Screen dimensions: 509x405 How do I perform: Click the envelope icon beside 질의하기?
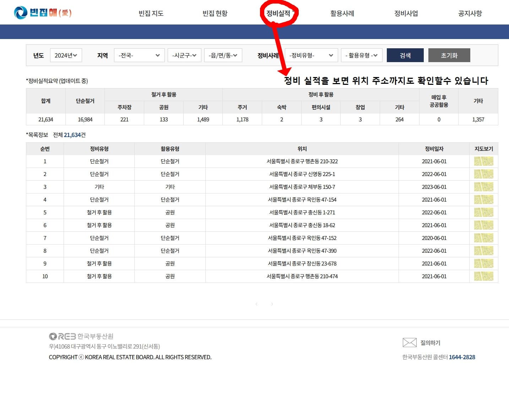[x=409, y=342]
